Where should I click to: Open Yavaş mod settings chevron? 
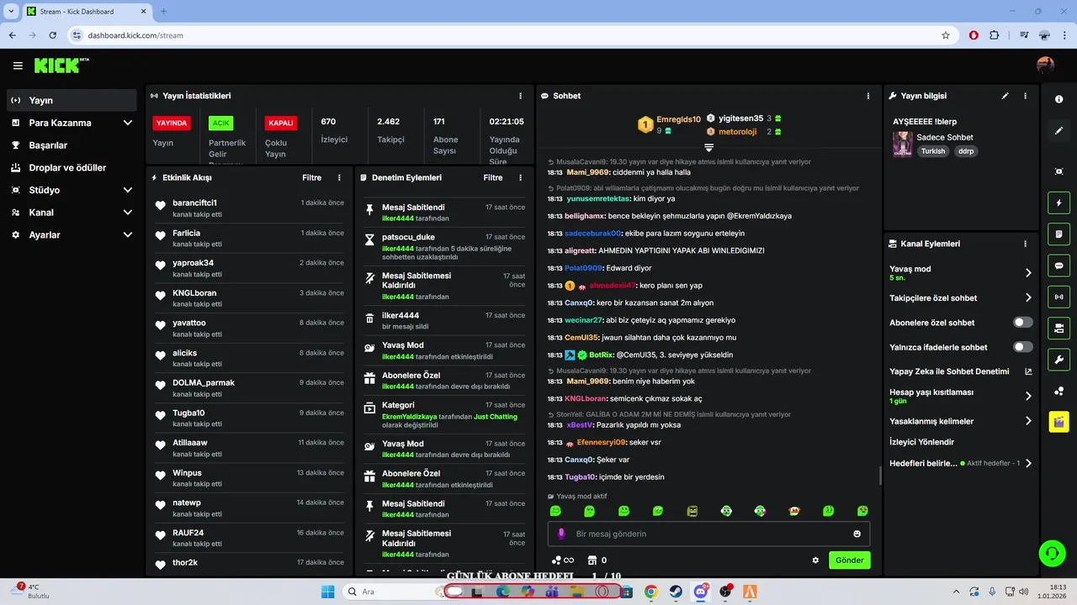(1028, 273)
